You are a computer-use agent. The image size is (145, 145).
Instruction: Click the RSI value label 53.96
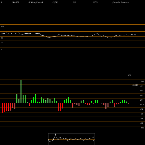(133, 35)
